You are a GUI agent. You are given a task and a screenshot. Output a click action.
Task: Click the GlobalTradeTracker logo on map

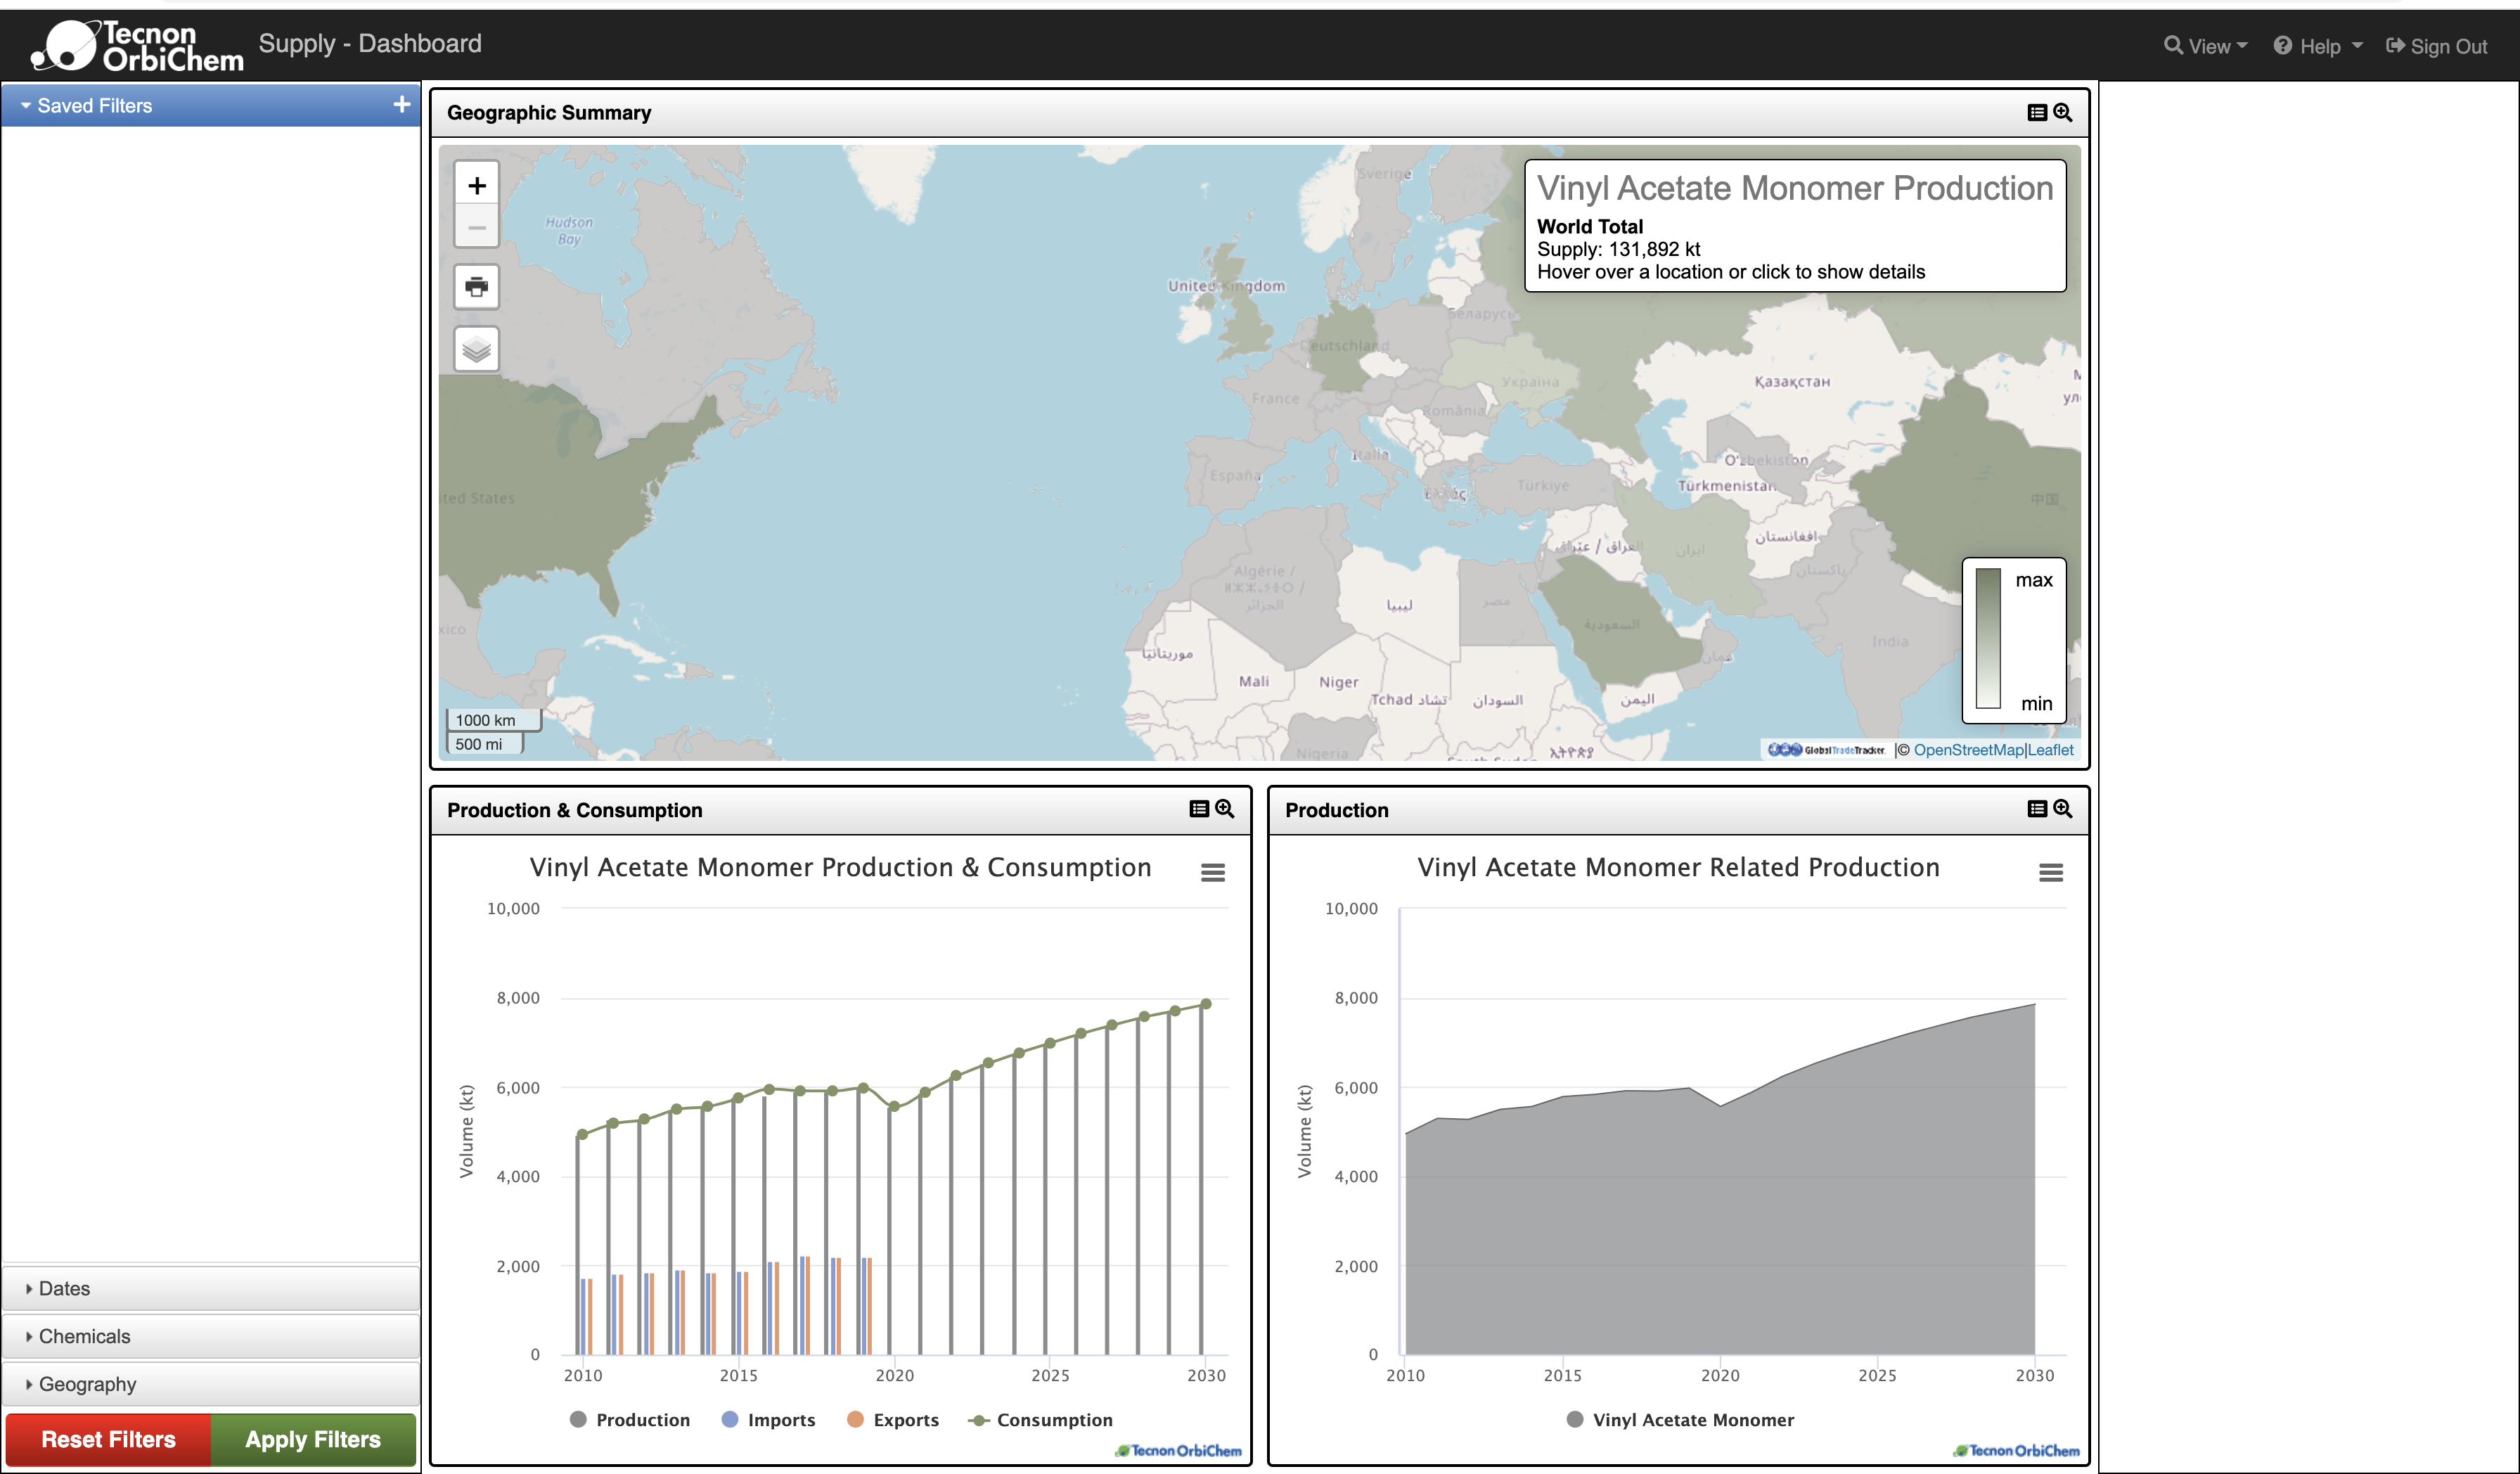point(1826,750)
